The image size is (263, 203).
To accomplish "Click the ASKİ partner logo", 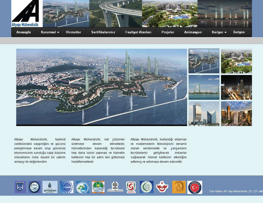I will coord(34,187).
